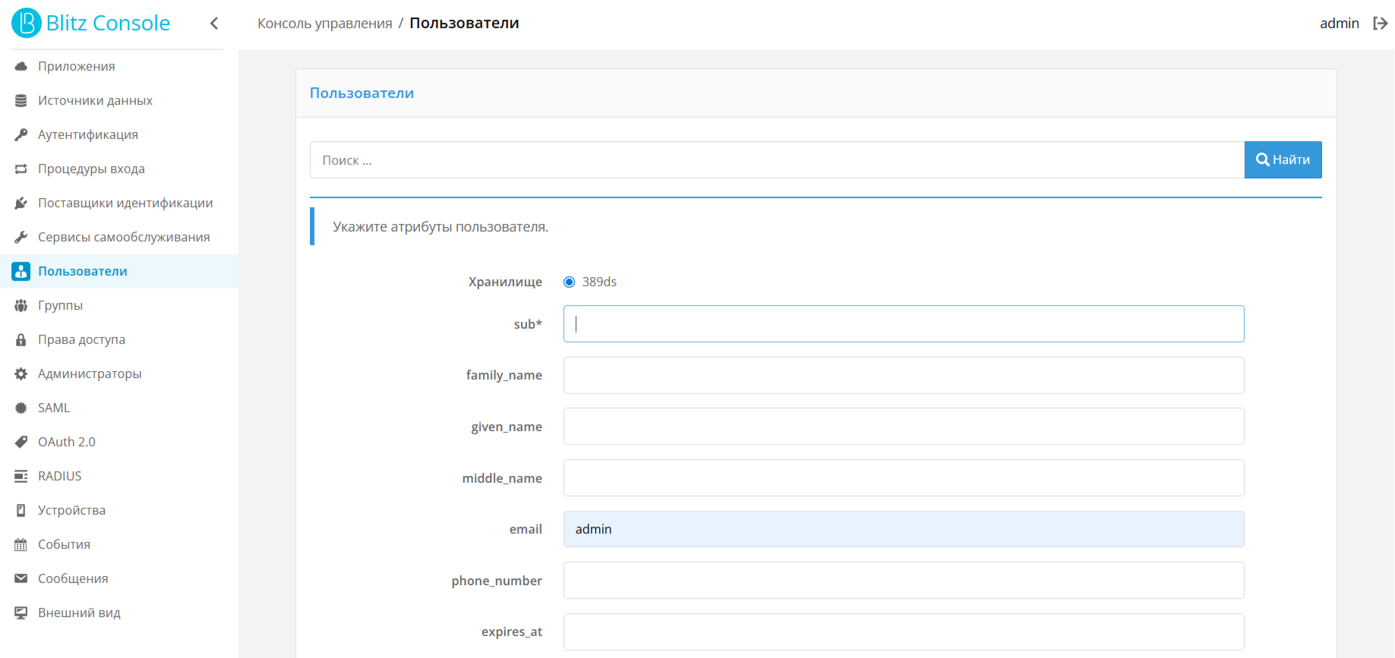
Task: Select the 389ds storage radio button
Action: coord(570,282)
